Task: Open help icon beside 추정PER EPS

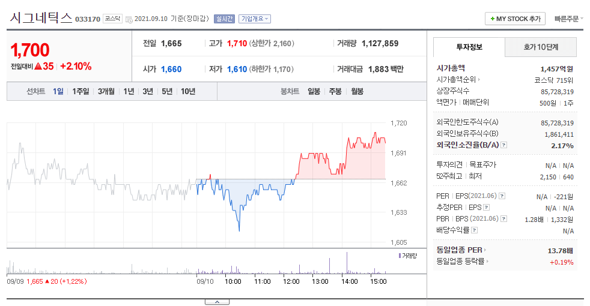Action: [x=486, y=207]
